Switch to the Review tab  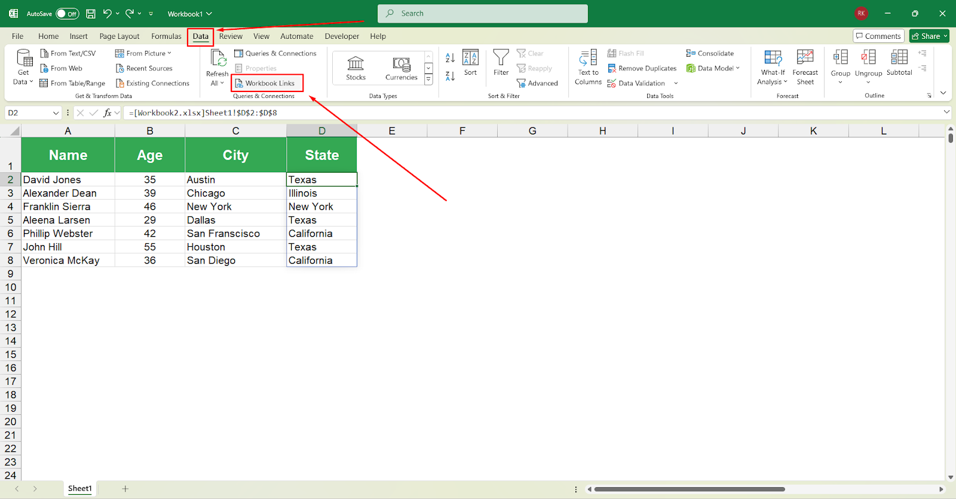(x=231, y=36)
